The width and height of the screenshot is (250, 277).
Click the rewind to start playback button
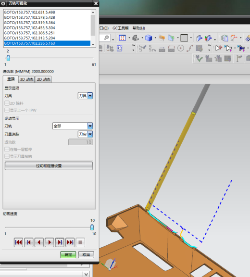tap(18, 242)
